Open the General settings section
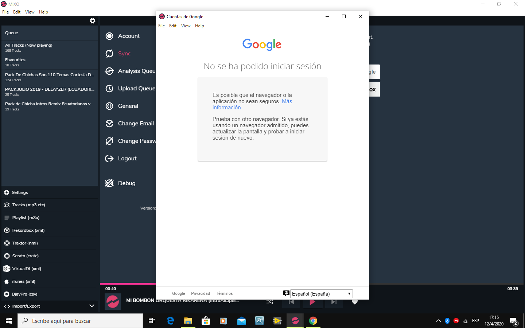Image resolution: width=525 pixels, height=328 pixels. click(128, 106)
